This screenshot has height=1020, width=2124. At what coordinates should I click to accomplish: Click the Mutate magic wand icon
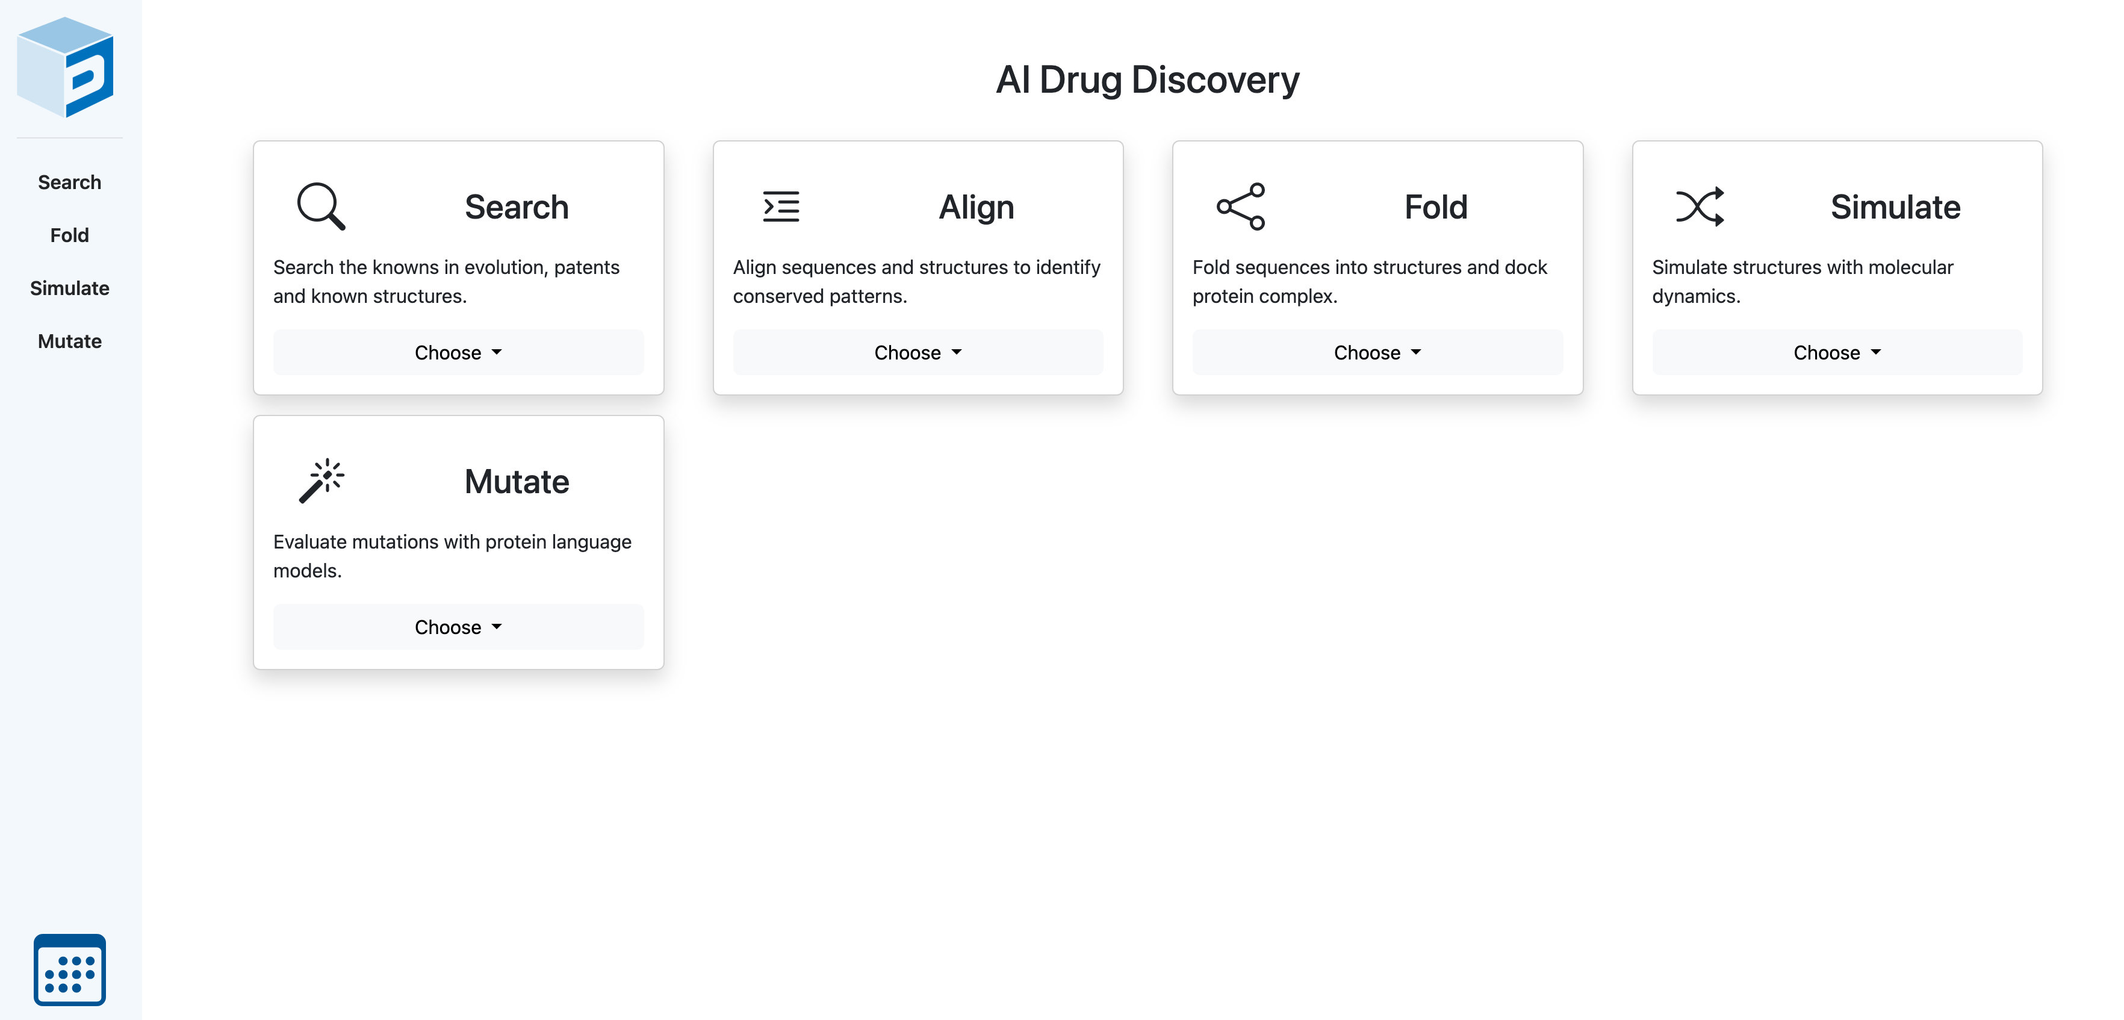click(x=321, y=480)
